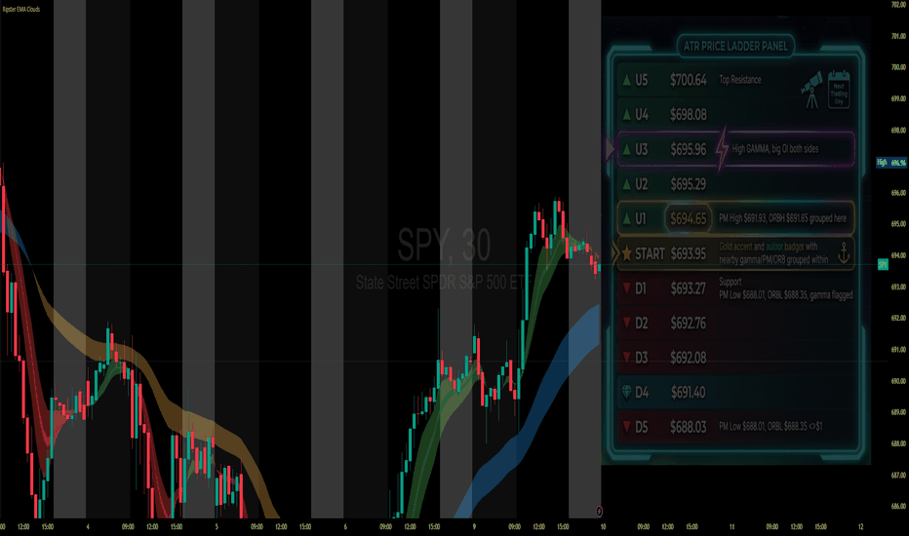Click the telescope icon in the ladder panel
This screenshot has height=536, width=909.
point(811,90)
